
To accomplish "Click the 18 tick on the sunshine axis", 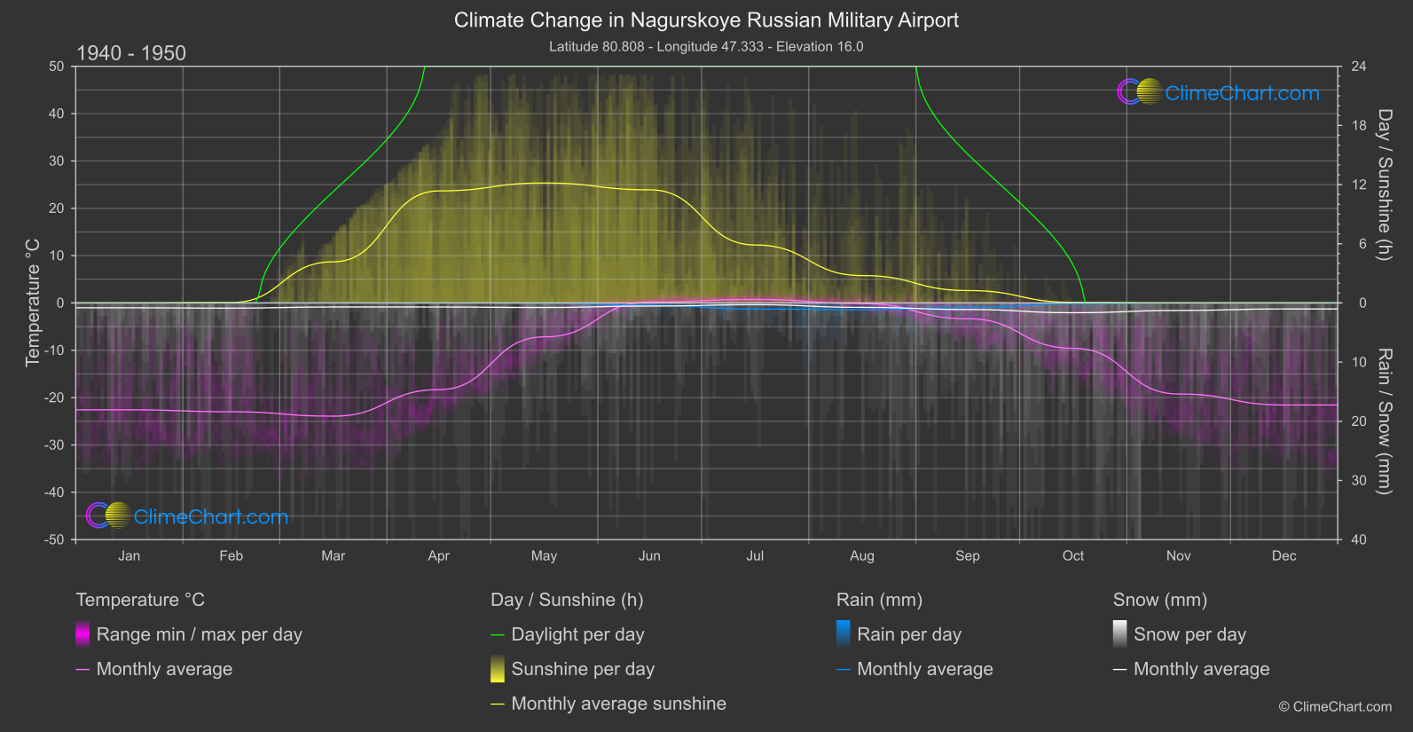I will point(1359,125).
